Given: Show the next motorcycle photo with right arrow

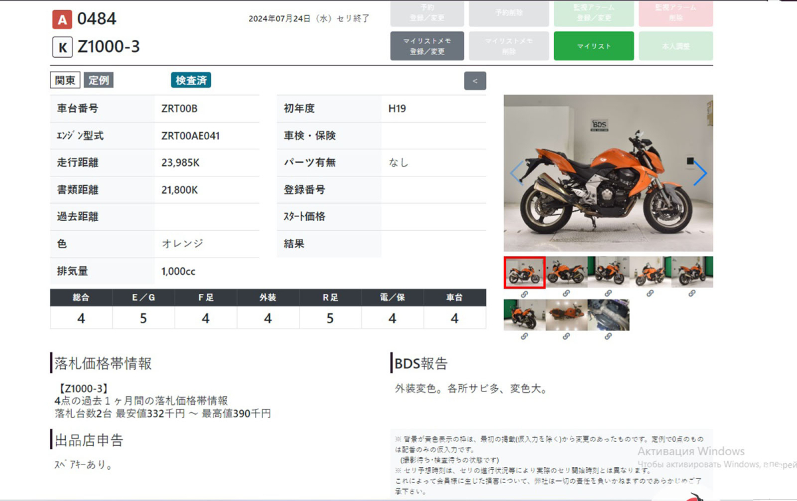Looking at the screenshot, I should coord(700,173).
